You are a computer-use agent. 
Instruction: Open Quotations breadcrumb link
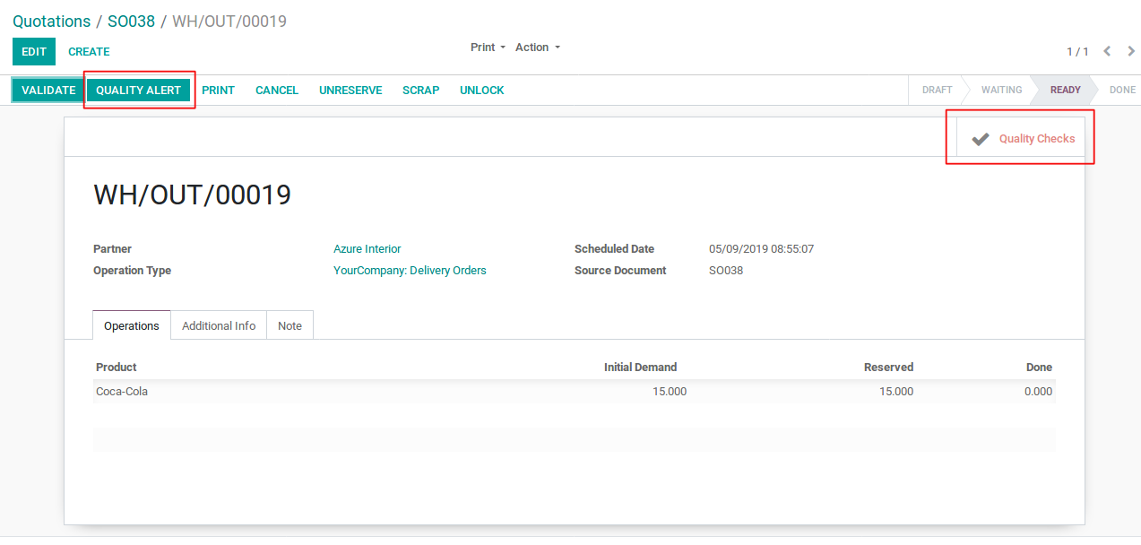52,21
